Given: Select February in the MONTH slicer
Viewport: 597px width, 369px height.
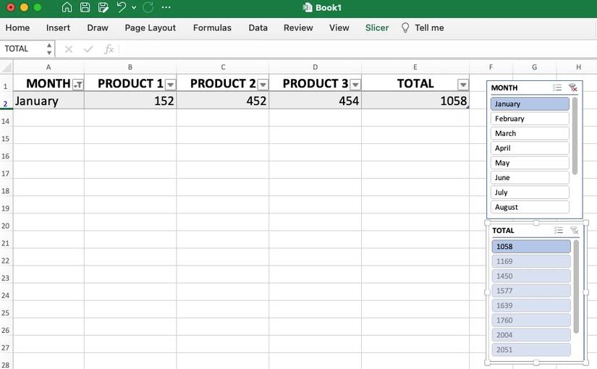Looking at the screenshot, I should 530,119.
